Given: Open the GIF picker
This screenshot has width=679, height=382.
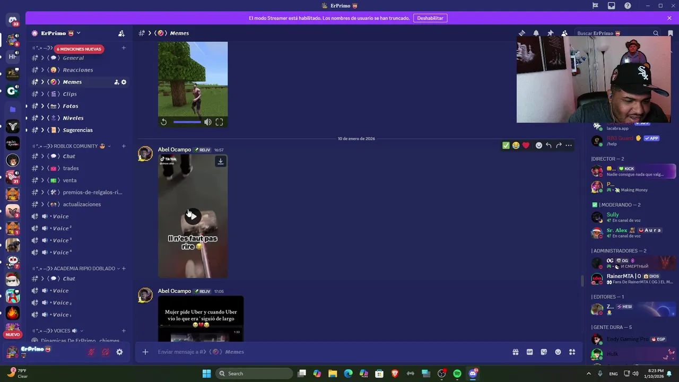Looking at the screenshot, I should 529,352.
